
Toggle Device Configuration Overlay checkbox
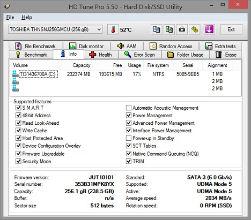[x=18, y=146]
